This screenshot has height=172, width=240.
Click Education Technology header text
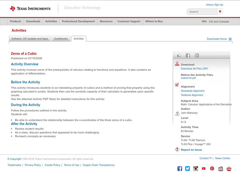point(82,8)
